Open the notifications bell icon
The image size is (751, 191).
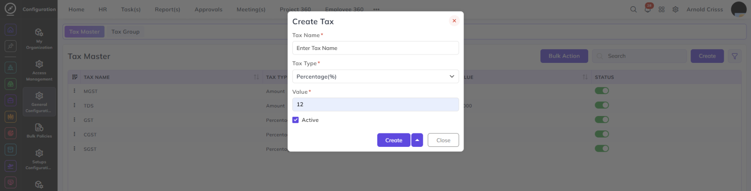coord(648,9)
